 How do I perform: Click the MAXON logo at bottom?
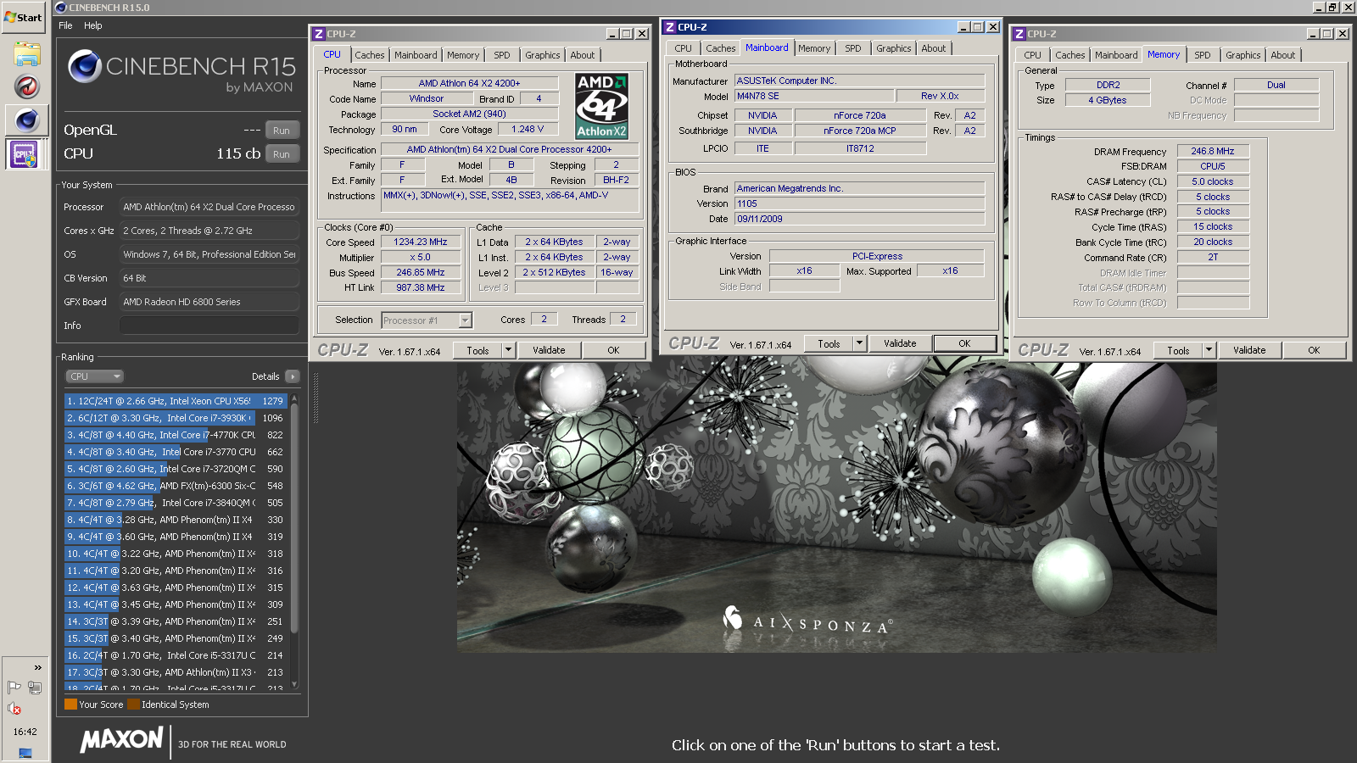coord(121,740)
